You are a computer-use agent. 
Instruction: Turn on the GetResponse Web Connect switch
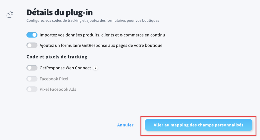32,68
